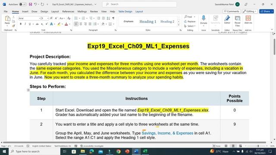
Task: Switch to Print Layout view in status bar
Action: [x=233, y=146]
